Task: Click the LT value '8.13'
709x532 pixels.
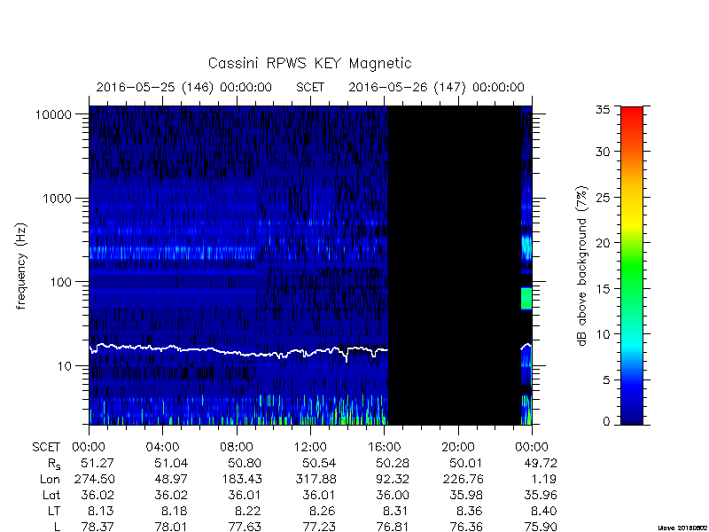Action: [x=101, y=512]
